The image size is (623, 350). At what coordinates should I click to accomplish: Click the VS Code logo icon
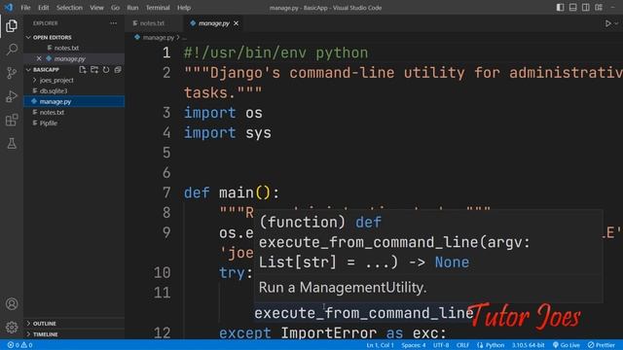click(x=9, y=8)
